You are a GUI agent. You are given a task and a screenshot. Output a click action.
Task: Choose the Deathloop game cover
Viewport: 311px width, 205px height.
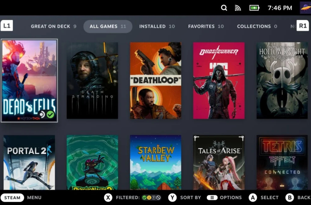pyautogui.click(x=155, y=80)
